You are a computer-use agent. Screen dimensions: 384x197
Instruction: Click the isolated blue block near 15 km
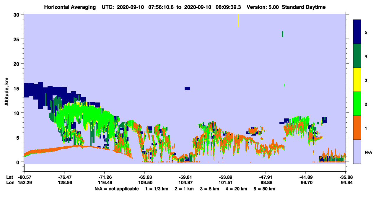click(187, 88)
